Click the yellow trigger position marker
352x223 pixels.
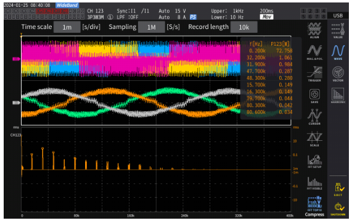[22, 35]
